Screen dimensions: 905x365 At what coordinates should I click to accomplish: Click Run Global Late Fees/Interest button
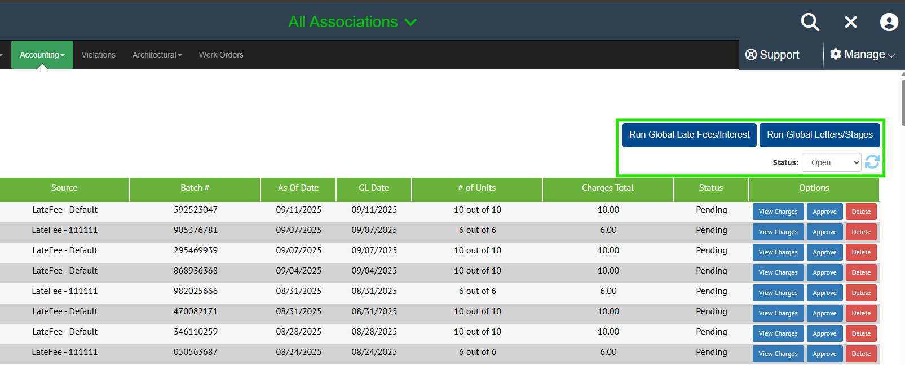point(689,135)
